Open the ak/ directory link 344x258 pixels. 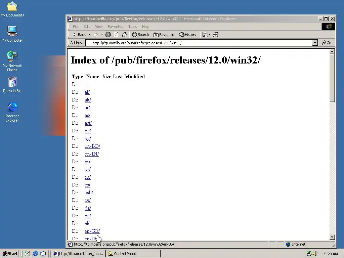[88, 100]
